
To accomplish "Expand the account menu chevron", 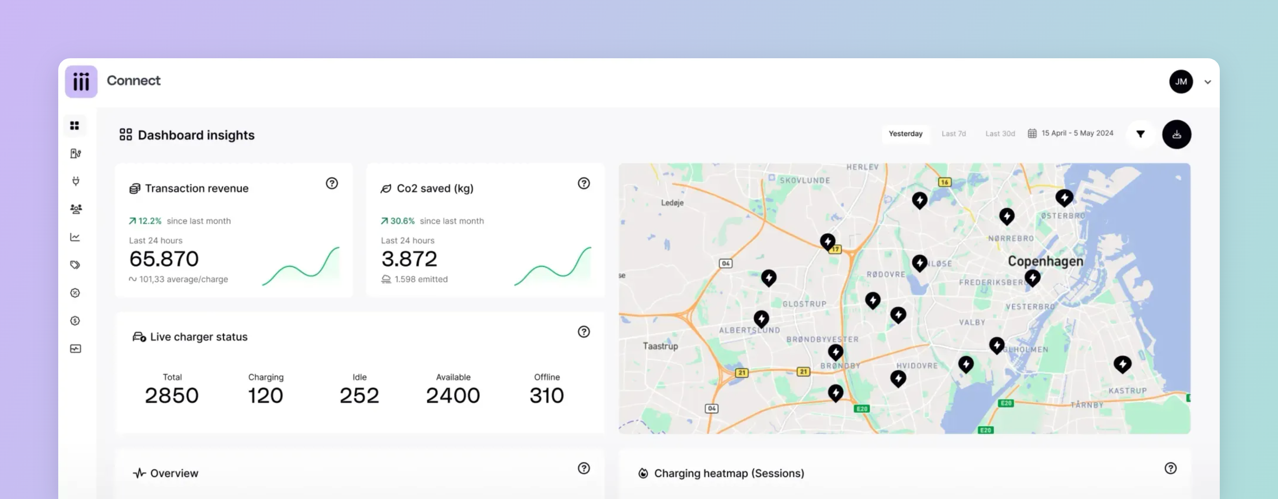I will (x=1208, y=82).
